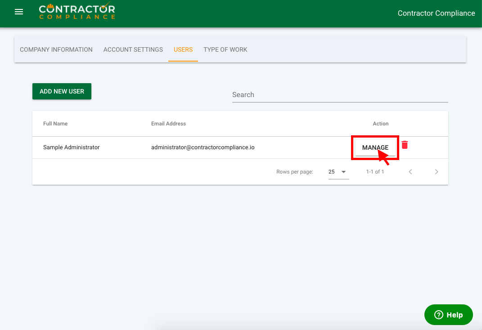Select the Sample Administrator name cell

pos(71,147)
